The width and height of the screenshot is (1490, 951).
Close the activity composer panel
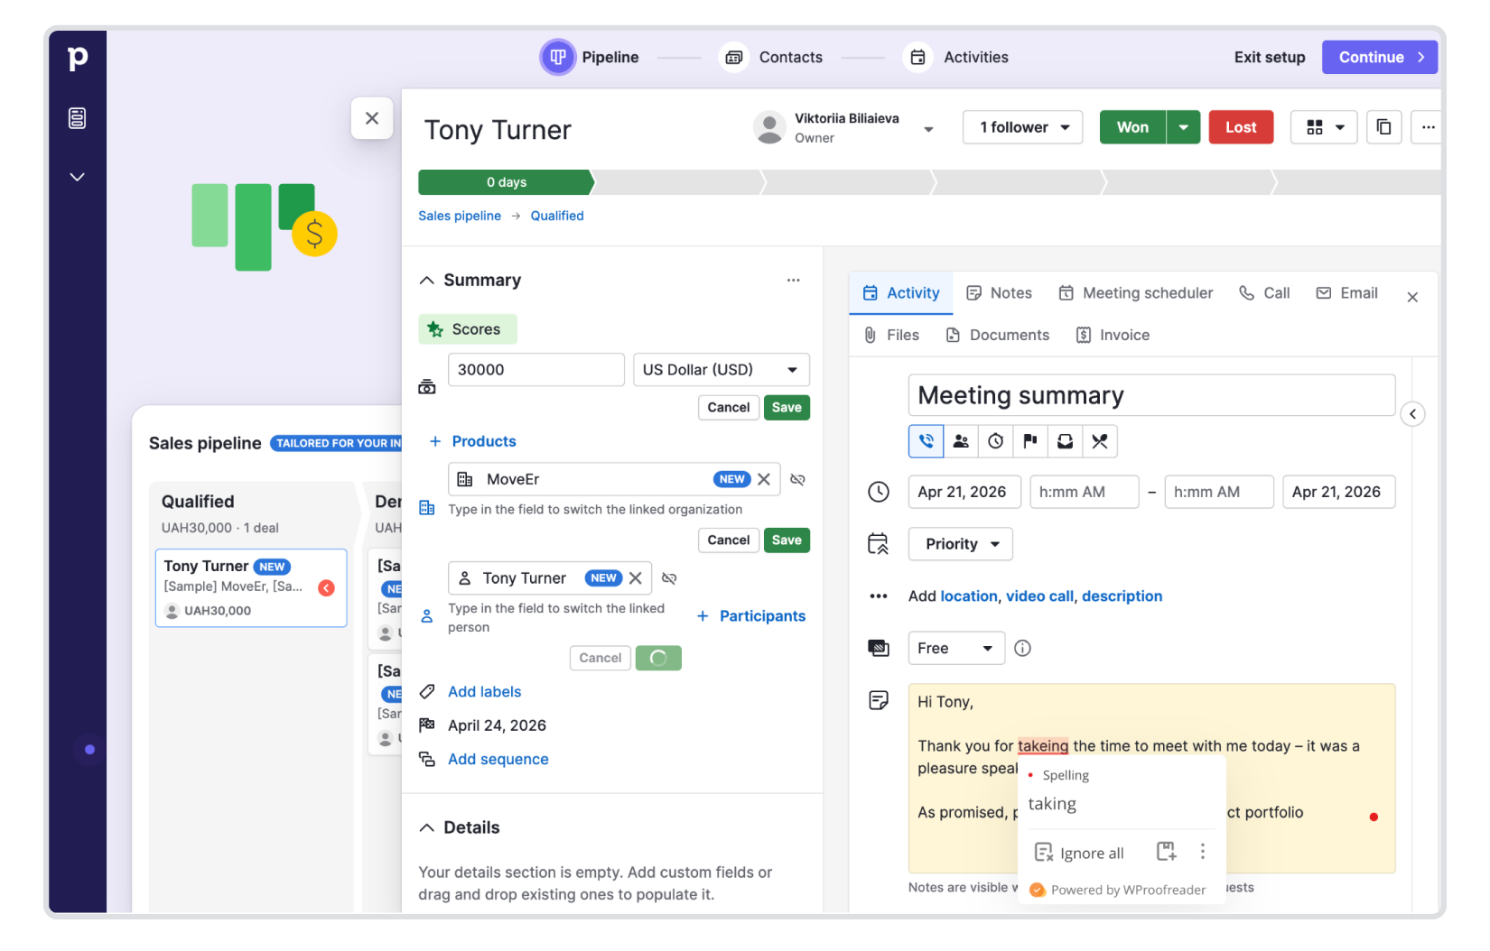pos(1412,297)
